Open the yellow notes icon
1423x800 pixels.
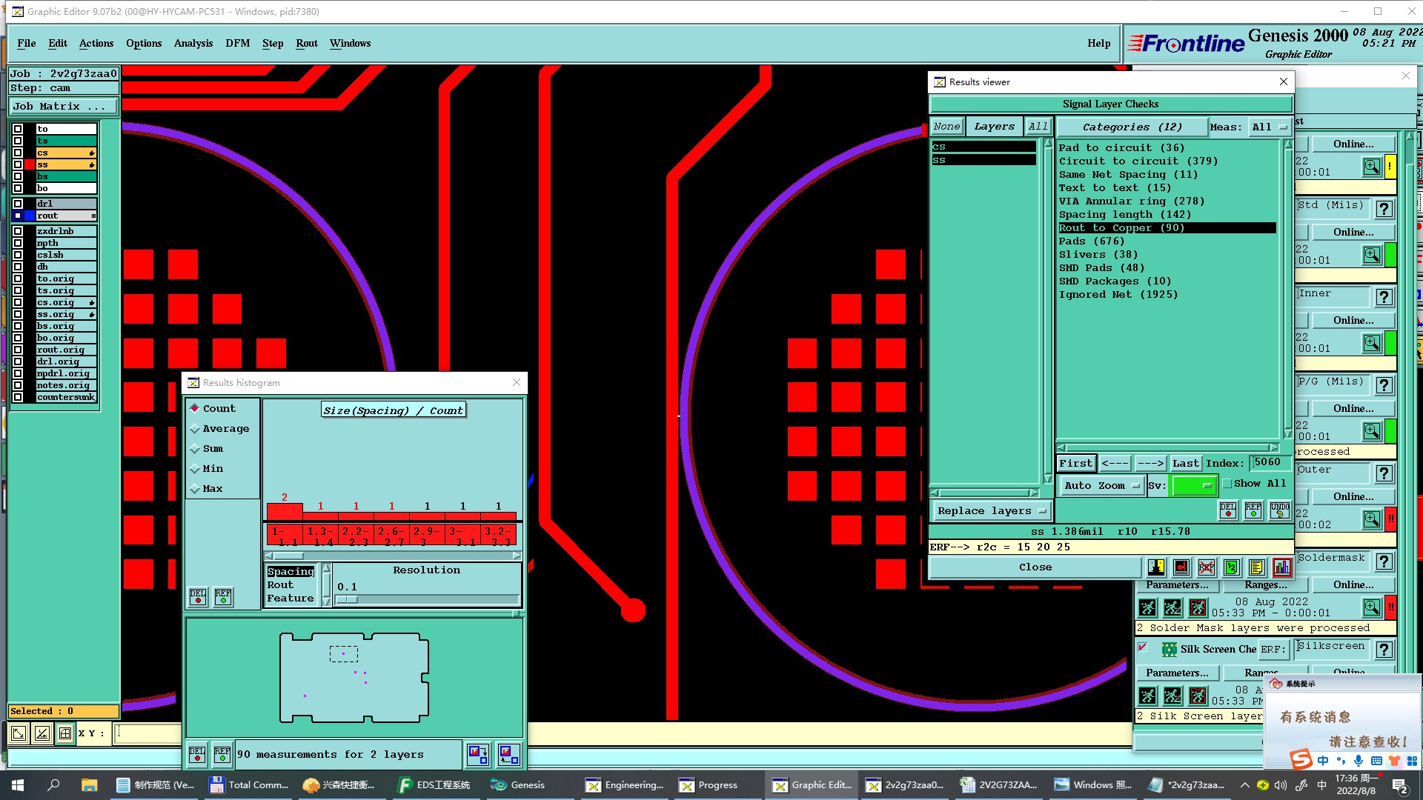[1256, 567]
